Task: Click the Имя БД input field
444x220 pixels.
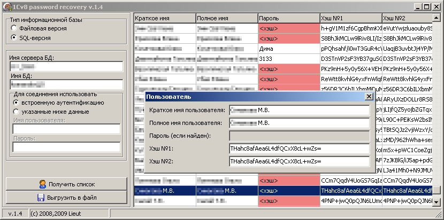Action: [66, 84]
